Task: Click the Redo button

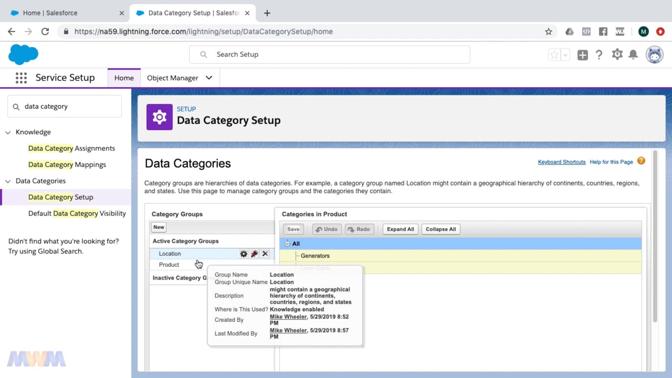Action: [359, 229]
